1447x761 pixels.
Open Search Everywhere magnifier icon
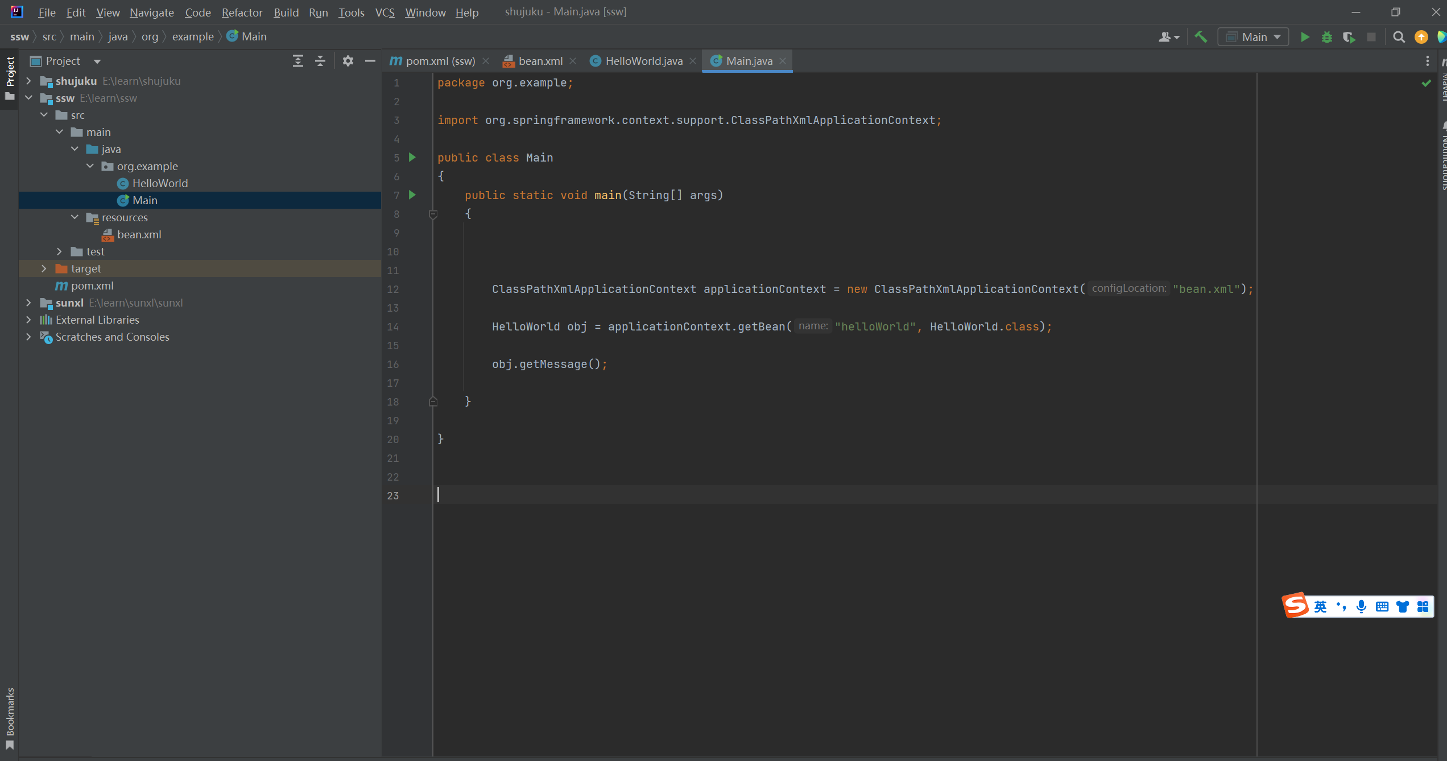click(x=1399, y=37)
